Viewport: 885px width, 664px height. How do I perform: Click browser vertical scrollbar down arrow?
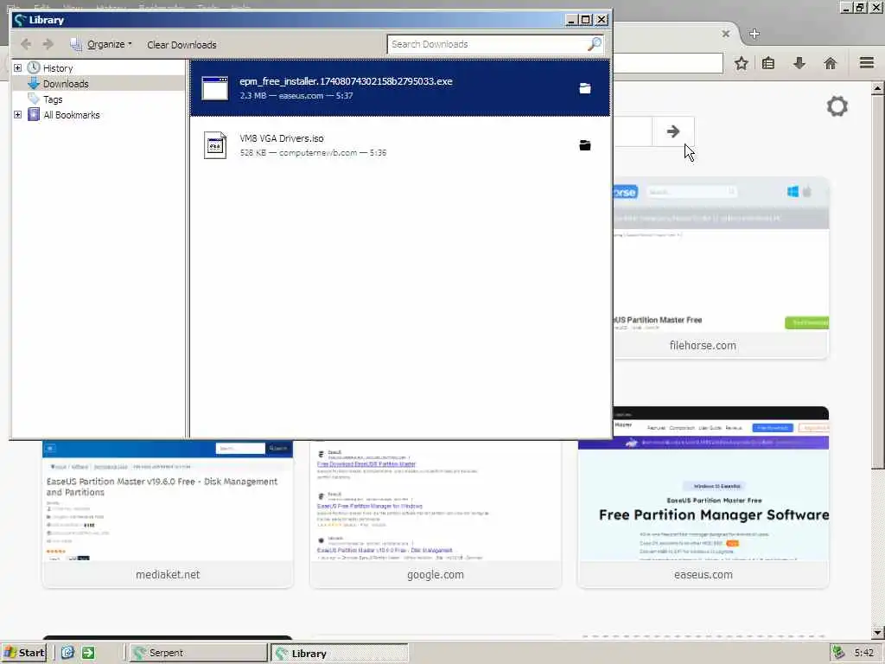878,632
